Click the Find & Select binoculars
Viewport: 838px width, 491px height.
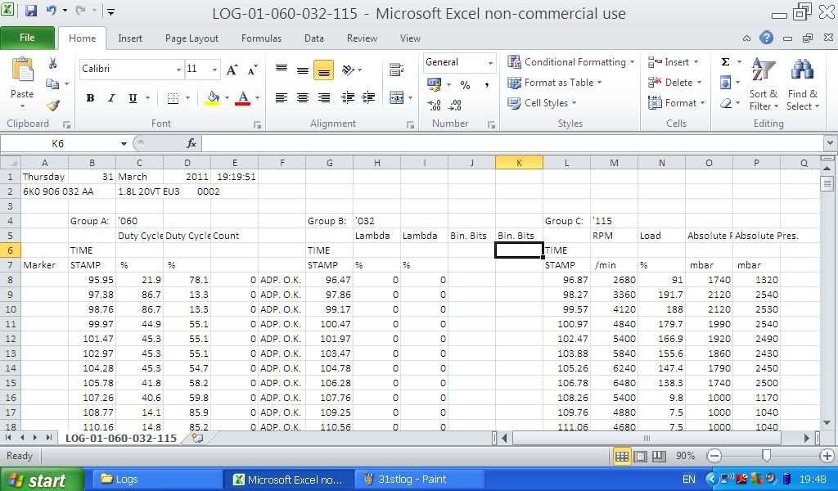click(802, 84)
